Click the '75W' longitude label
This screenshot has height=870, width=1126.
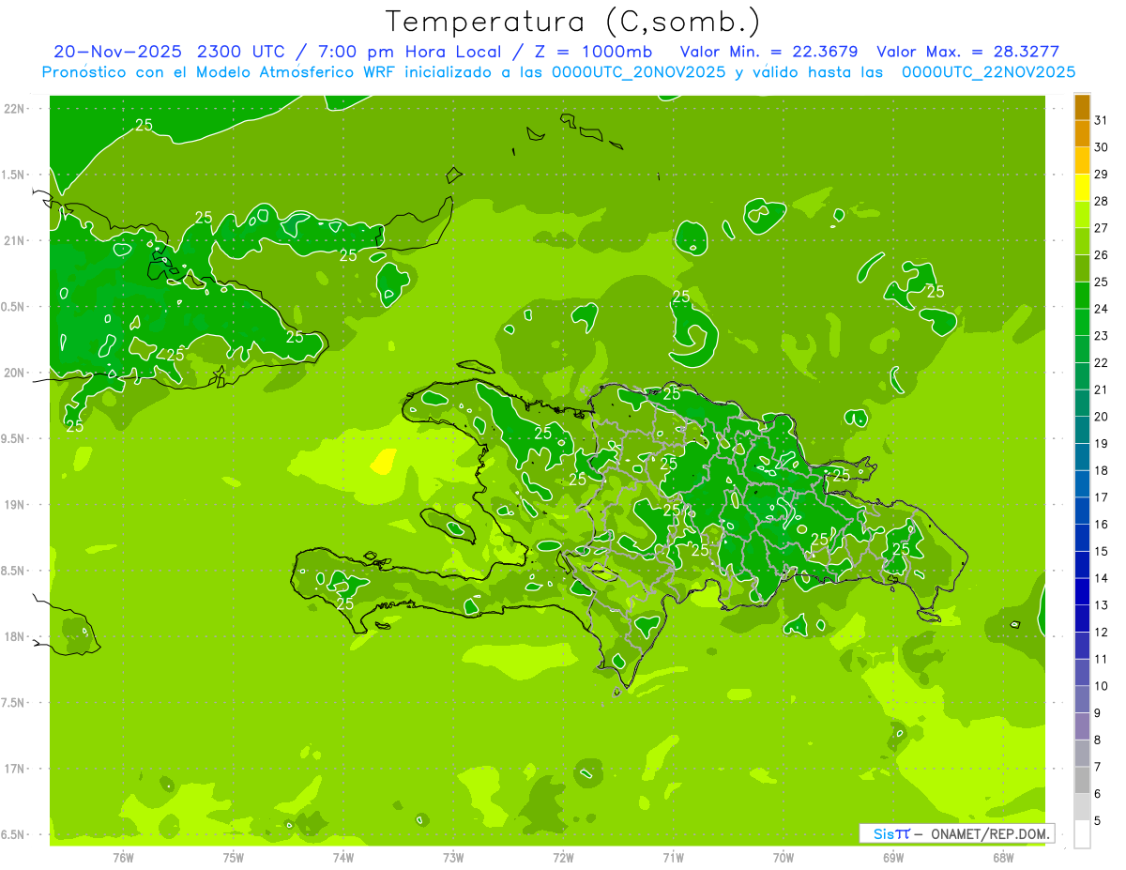pyautogui.click(x=233, y=858)
